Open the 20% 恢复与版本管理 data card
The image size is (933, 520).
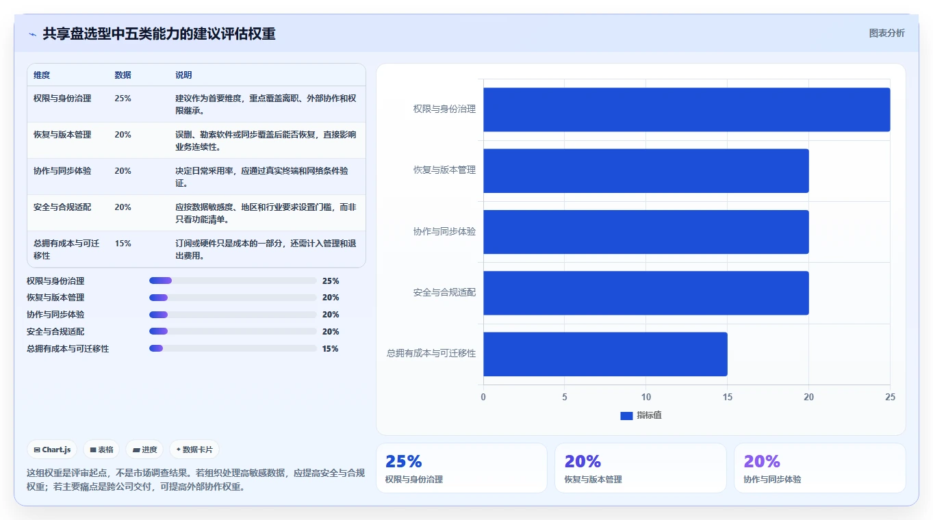[641, 468]
